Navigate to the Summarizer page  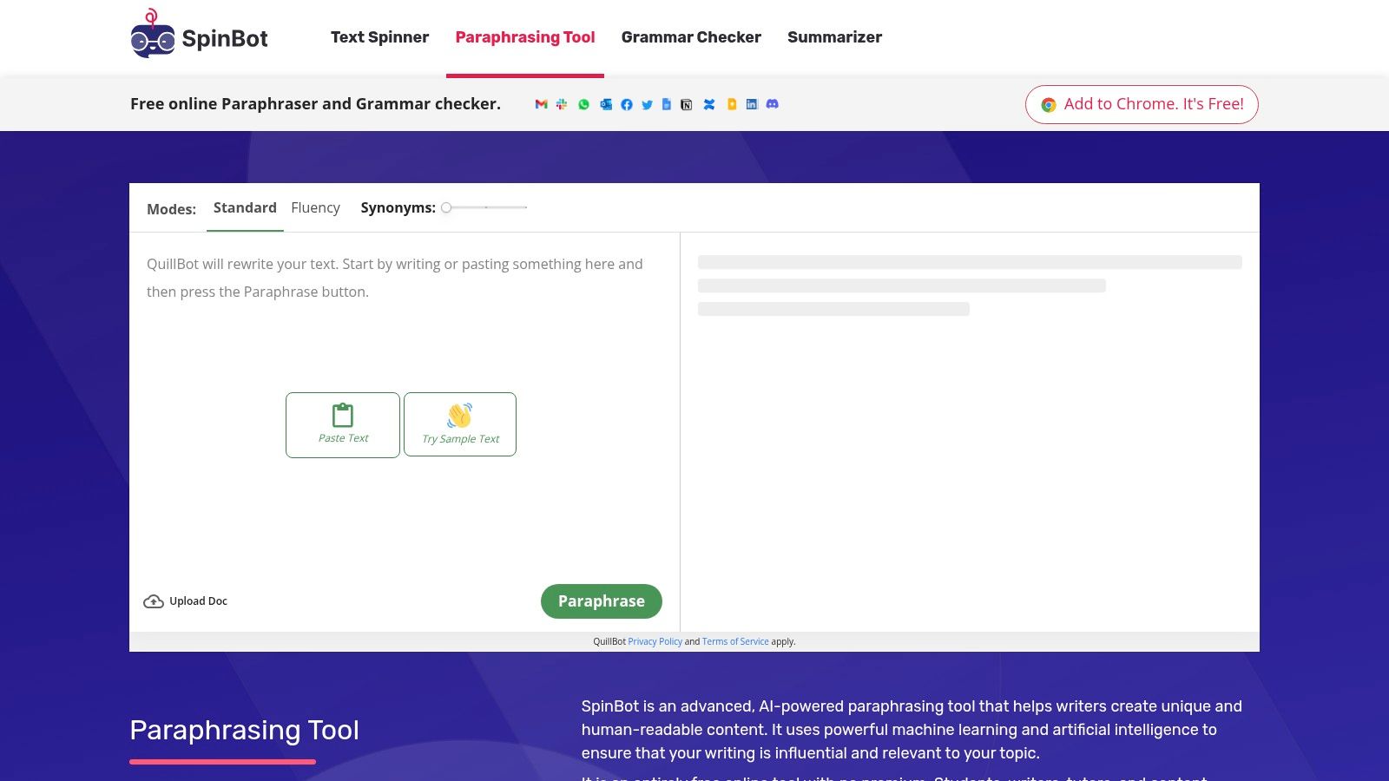[834, 37]
